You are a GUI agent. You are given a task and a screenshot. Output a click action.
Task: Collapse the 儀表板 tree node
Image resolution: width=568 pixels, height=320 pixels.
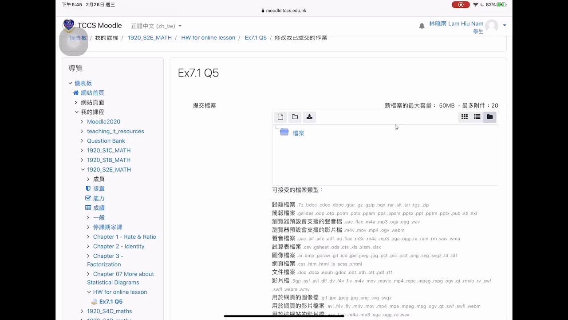pyautogui.click(x=70, y=83)
